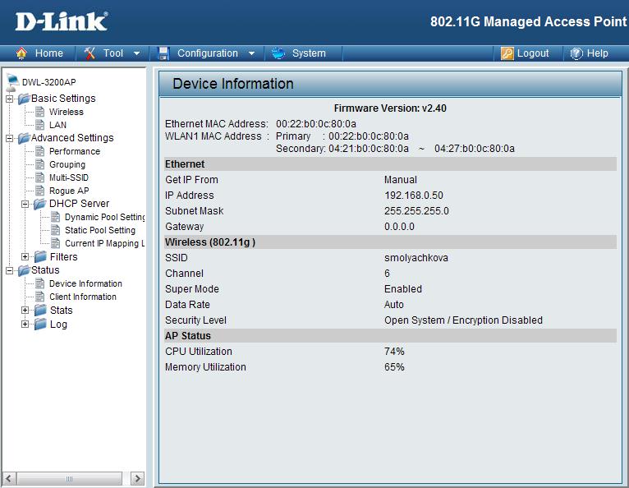Image resolution: width=629 pixels, height=488 pixels.
Task: Select Client Information in Status tree
Action: 82,297
